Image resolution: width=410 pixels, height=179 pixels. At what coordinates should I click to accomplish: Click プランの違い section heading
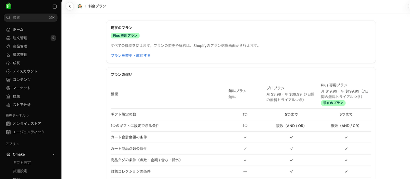pyautogui.click(x=122, y=74)
